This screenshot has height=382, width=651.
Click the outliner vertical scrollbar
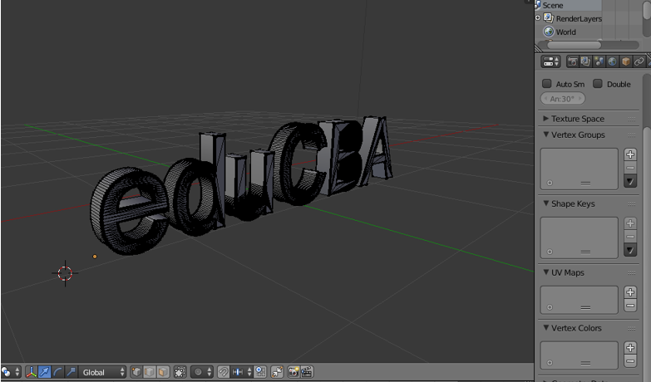tap(647, 8)
